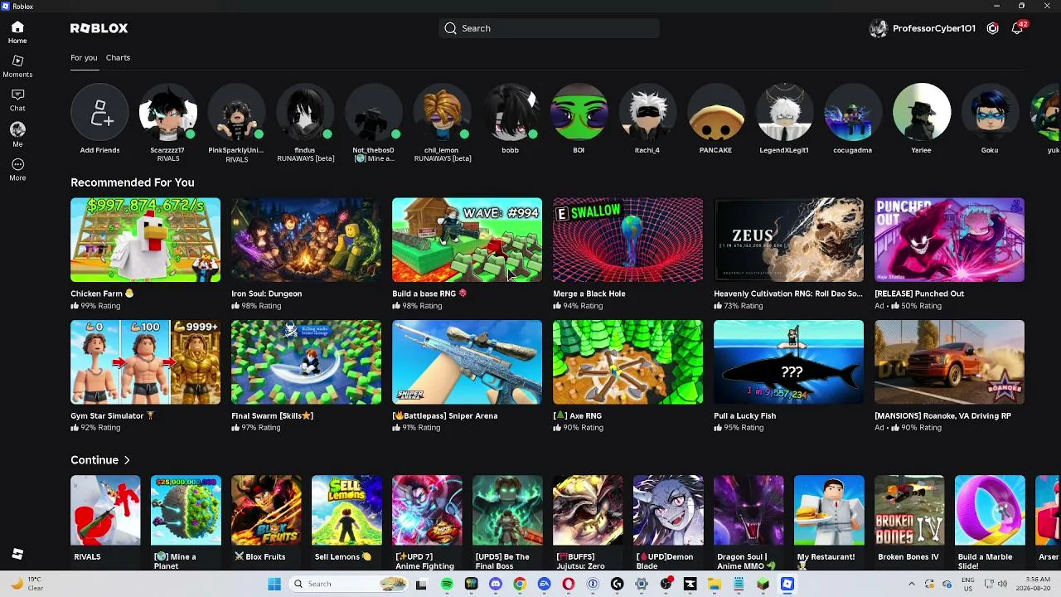Open friend itachi_4 avatar
Viewport: 1061px width, 597px height.
(x=647, y=112)
